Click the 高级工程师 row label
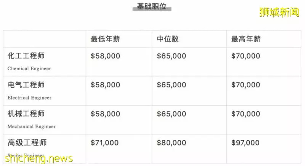 click(x=27, y=142)
